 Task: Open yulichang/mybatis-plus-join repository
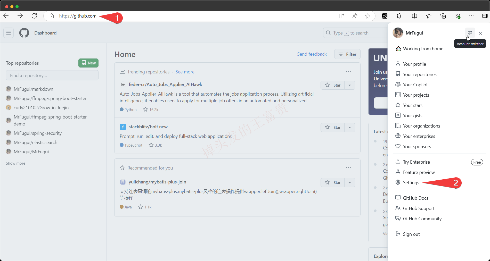[x=157, y=182]
